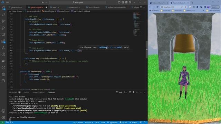Expand the GameEngine breadcrumb
221x124 pixels.
point(48,11)
